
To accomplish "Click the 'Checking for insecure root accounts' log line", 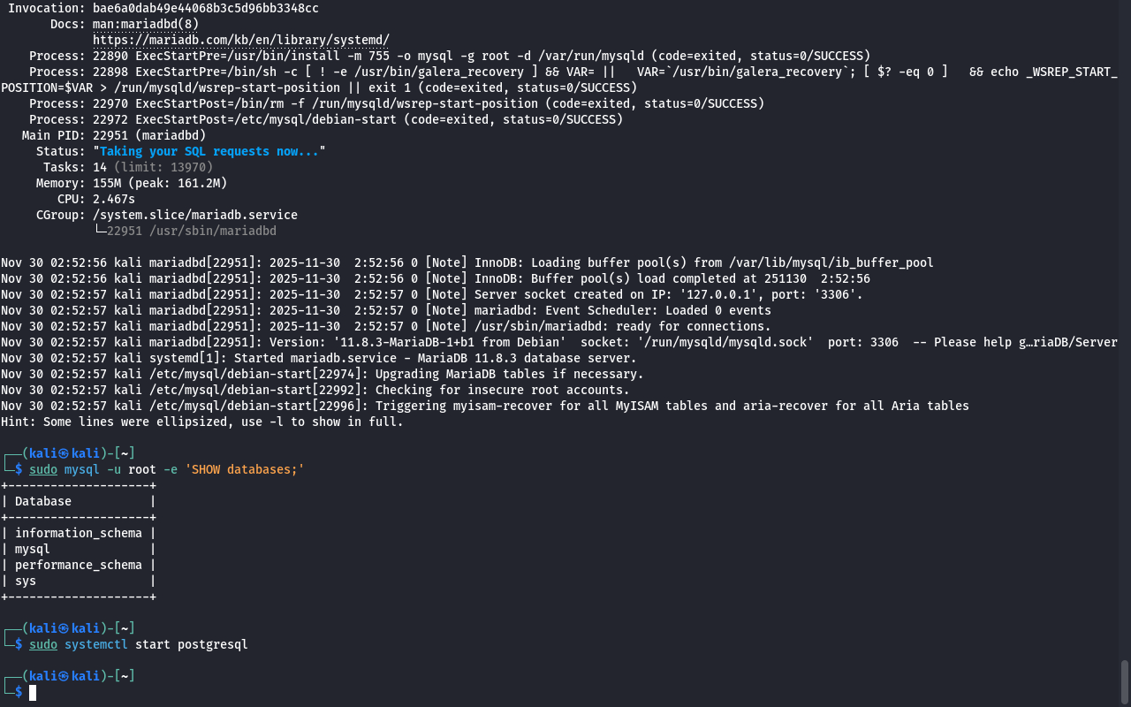I will tap(502, 390).
